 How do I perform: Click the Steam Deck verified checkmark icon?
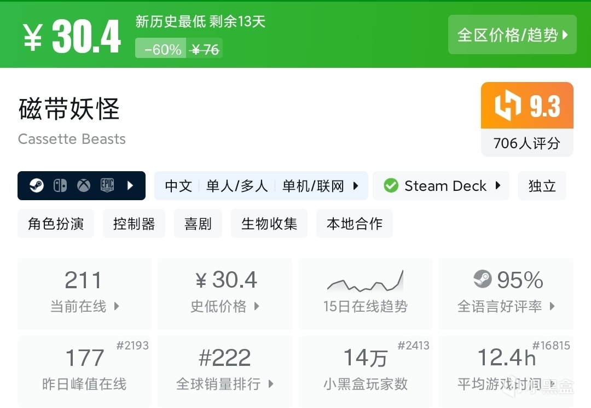(x=391, y=186)
